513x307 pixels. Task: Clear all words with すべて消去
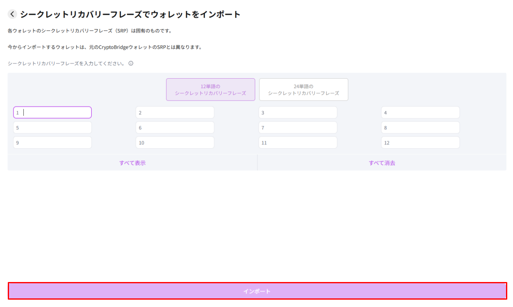[382, 163]
